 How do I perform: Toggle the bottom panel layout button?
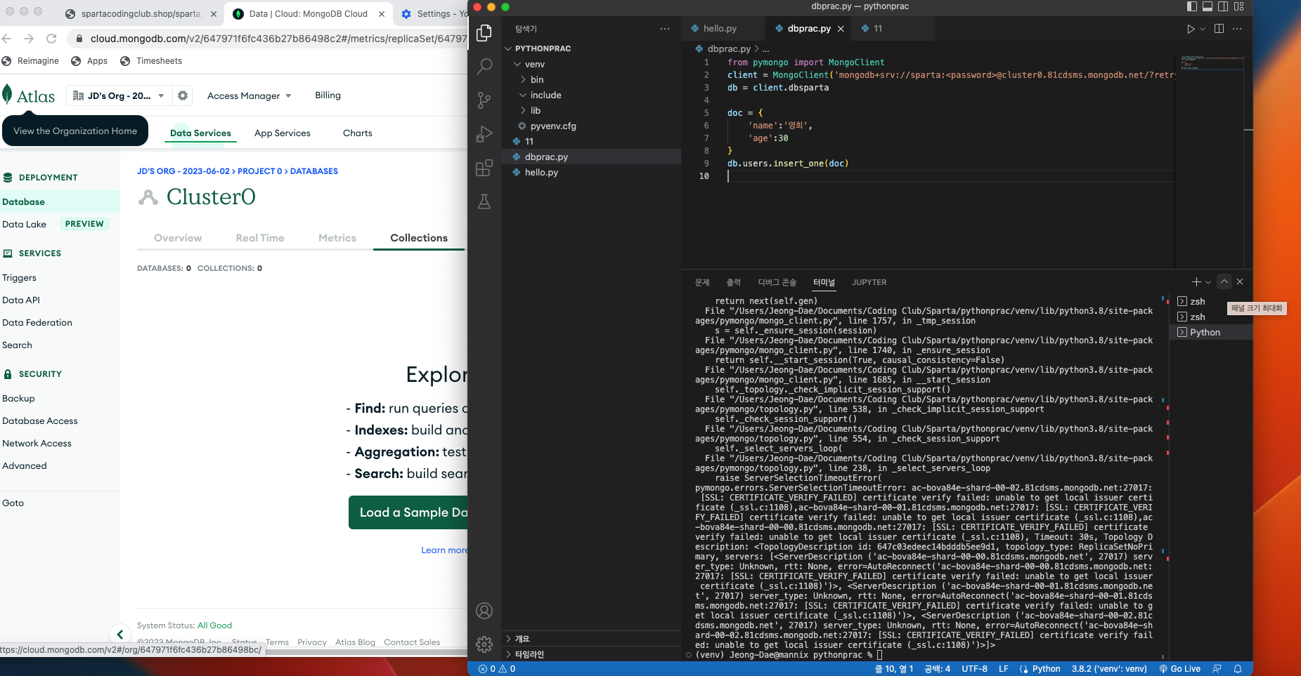[x=1208, y=6]
